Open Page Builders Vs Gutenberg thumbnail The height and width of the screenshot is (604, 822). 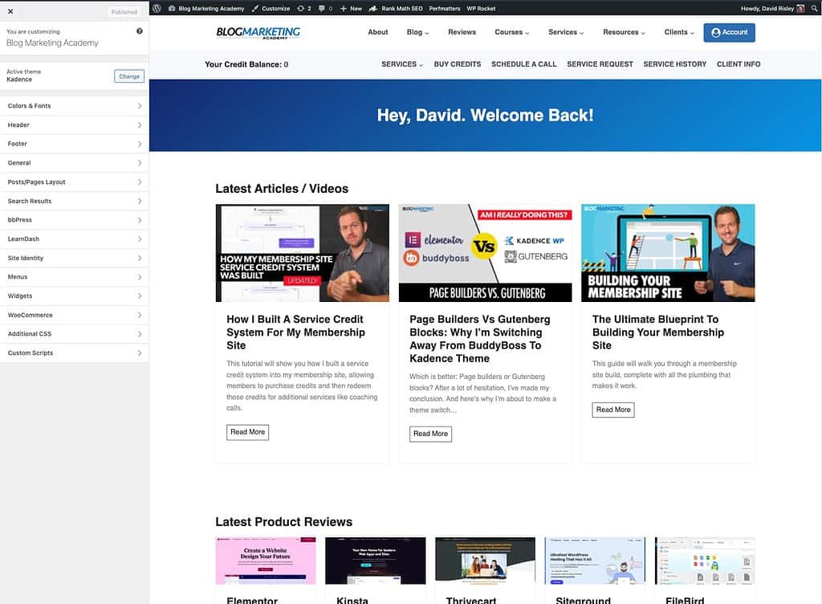click(x=485, y=253)
